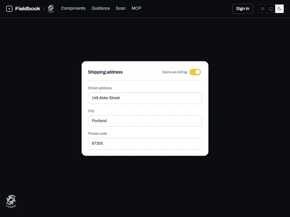Click the Fieldbook square logo icon
Image resolution: width=290 pixels, height=217 pixels.
[9, 9]
